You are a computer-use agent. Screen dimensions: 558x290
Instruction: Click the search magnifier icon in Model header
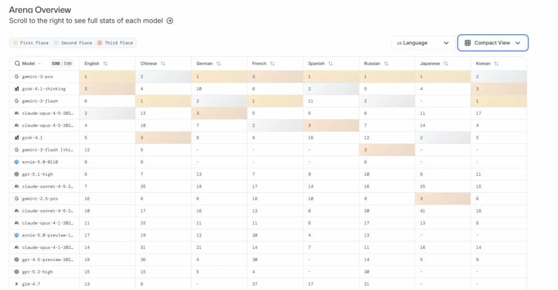click(17, 64)
